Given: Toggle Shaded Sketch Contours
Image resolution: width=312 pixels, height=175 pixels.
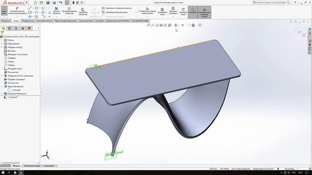Looking at the screenshot, I should [x=204, y=12].
